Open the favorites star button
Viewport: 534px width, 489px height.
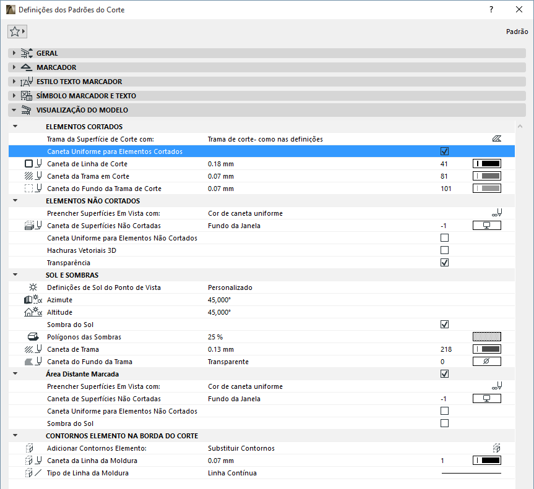click(x=17, y=32)
